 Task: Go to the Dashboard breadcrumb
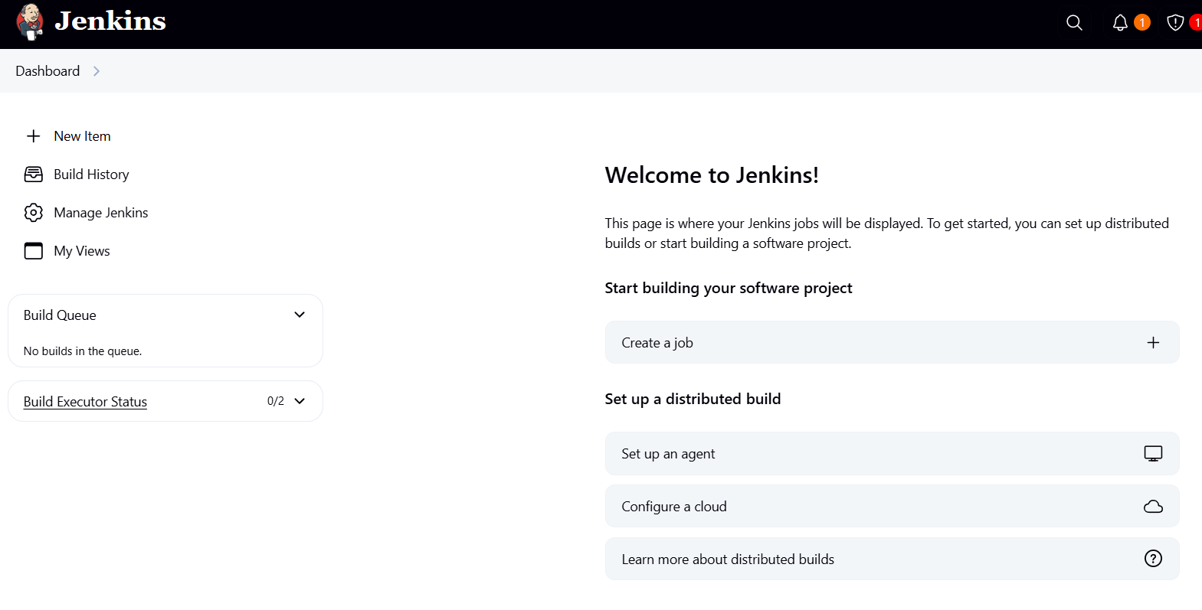pyautogui.click(x=47, y=71)
